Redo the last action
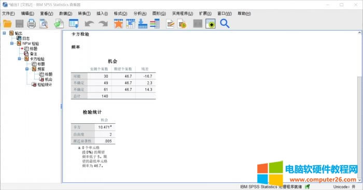The height and width of the screenshot is (190, 363). click(x=103, y=24)
